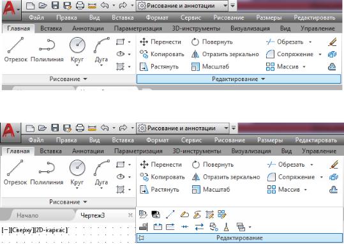
Task: Click the Plot printer icon in lower window
Action: pos(80,128)
